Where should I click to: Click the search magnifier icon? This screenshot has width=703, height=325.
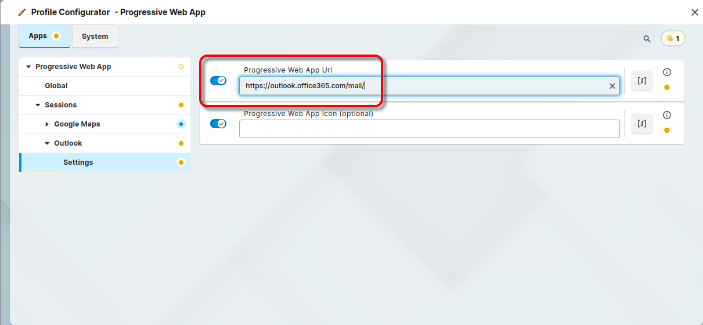[x=647, y=39]
